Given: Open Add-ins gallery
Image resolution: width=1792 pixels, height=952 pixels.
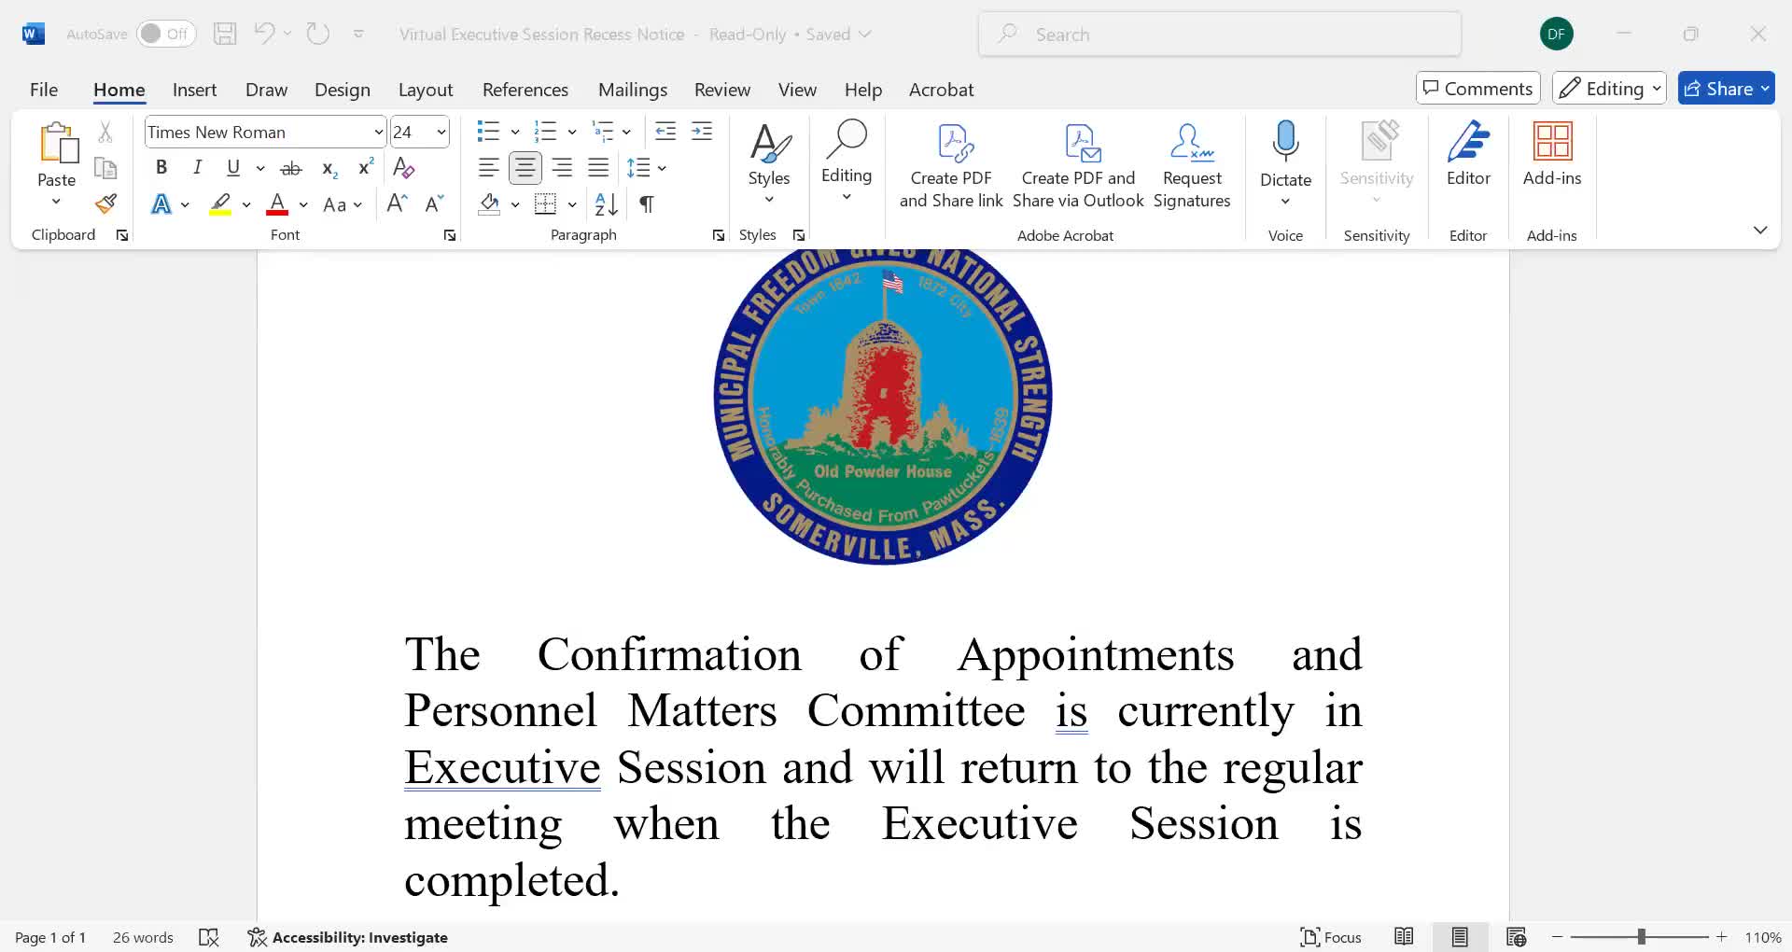Looking at the screenshot, I should (1552, 155).
